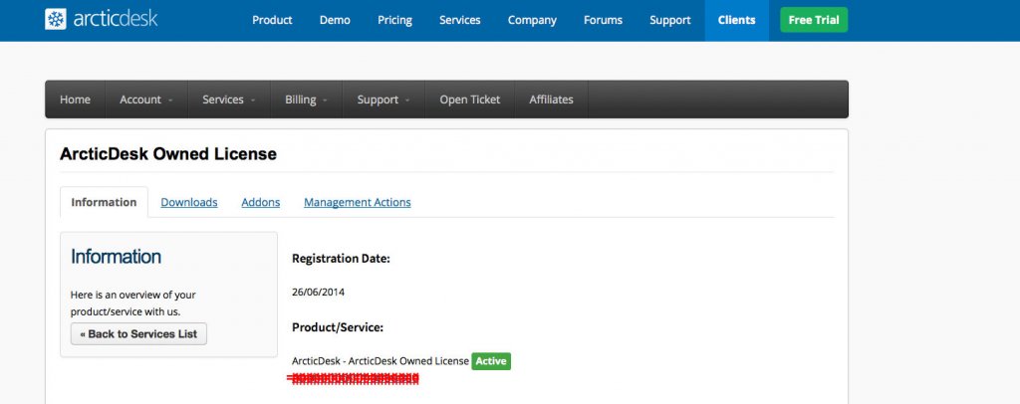1020x404 pixels.
Task: Click the registration date 26/06/2014
Action: (318, 293)
